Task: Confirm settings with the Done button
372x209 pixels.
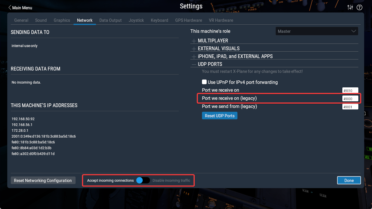Action: coord(349,180)
